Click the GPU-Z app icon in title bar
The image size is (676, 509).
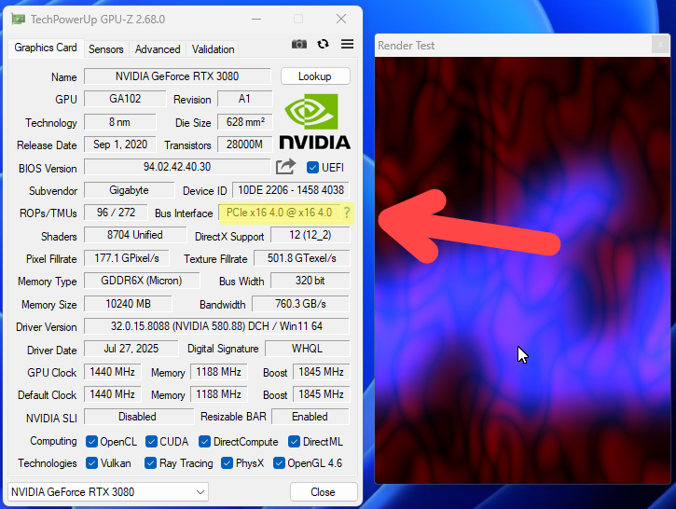pyautogui.click(x=18, y=19)
